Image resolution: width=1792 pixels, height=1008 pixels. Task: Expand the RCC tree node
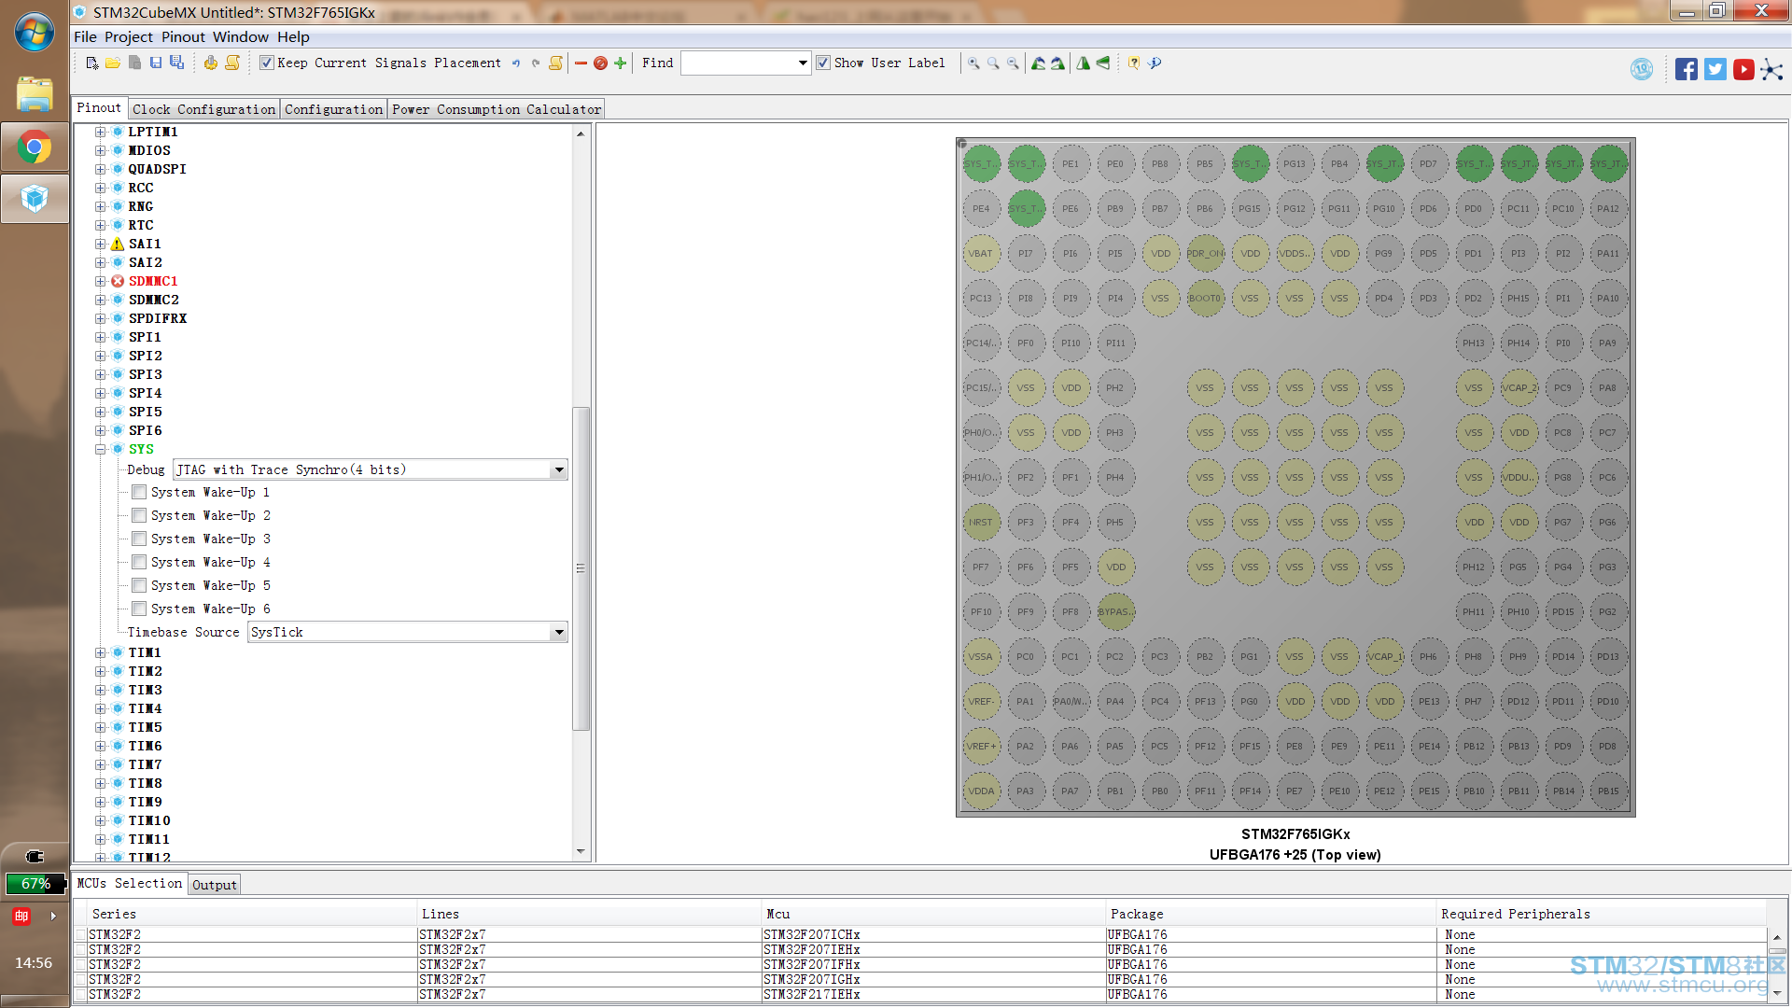(100, 188)
